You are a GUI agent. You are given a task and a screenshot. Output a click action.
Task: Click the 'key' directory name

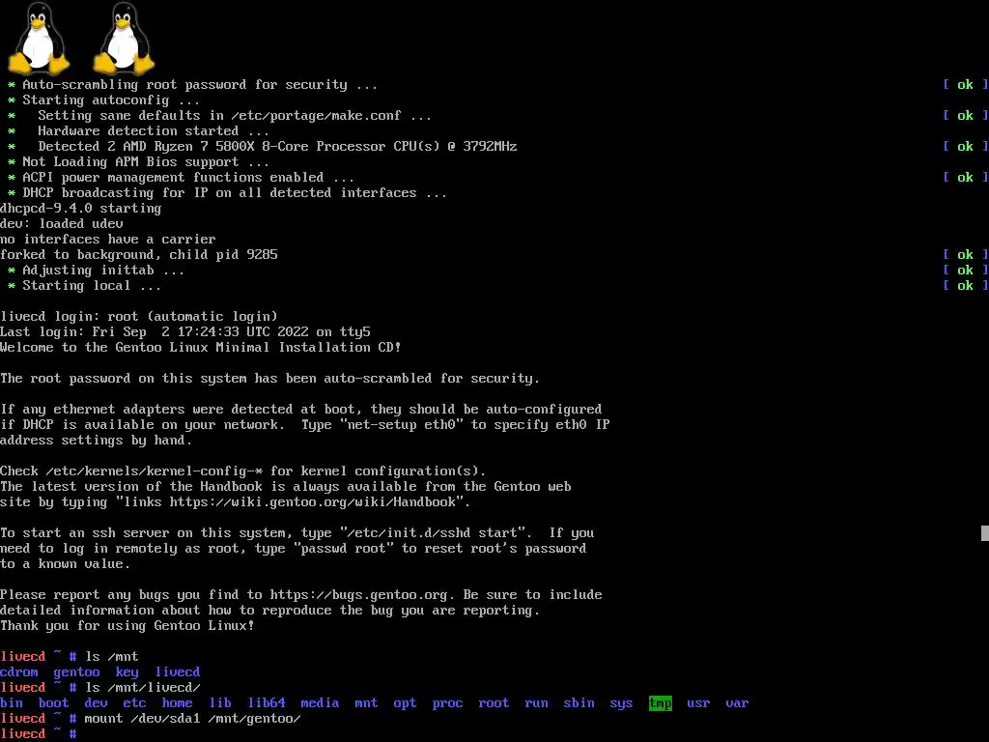[127, 672]
